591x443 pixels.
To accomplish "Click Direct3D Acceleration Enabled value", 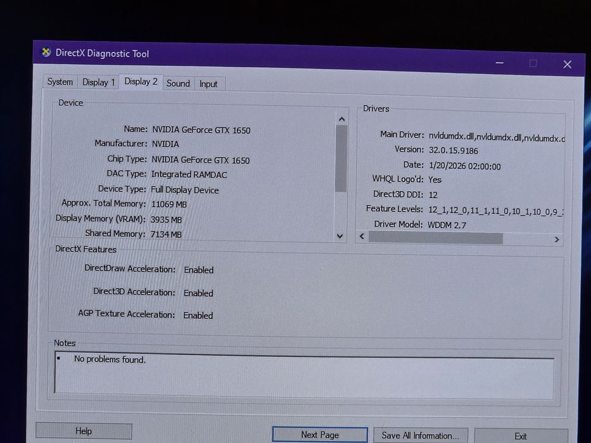I will (198, 293).
